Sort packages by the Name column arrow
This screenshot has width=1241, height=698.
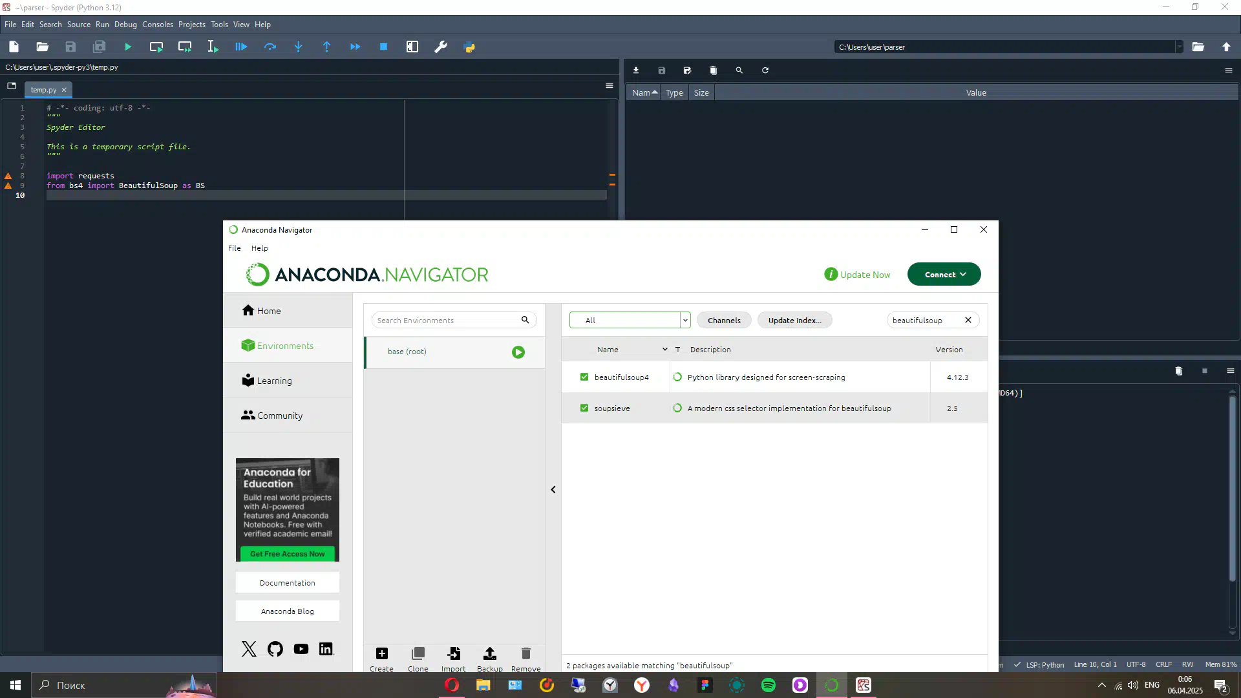click(x=664, y=349)
